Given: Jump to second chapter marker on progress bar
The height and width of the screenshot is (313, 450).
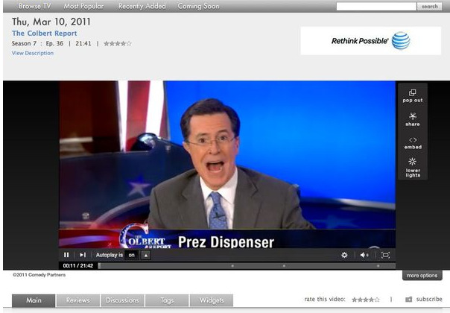Looking at the screenshot, I should coord(284,266).
